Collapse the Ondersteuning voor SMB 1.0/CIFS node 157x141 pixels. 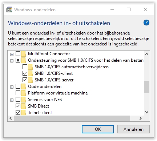pos(12,61)
